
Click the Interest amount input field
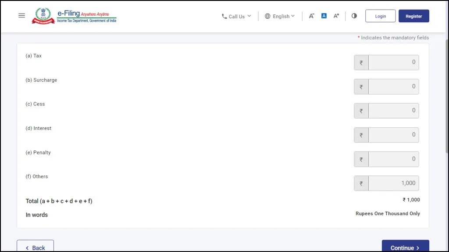393,135
